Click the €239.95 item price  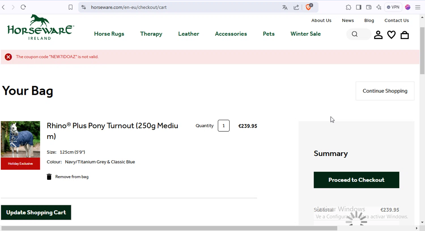click(248, 126)
